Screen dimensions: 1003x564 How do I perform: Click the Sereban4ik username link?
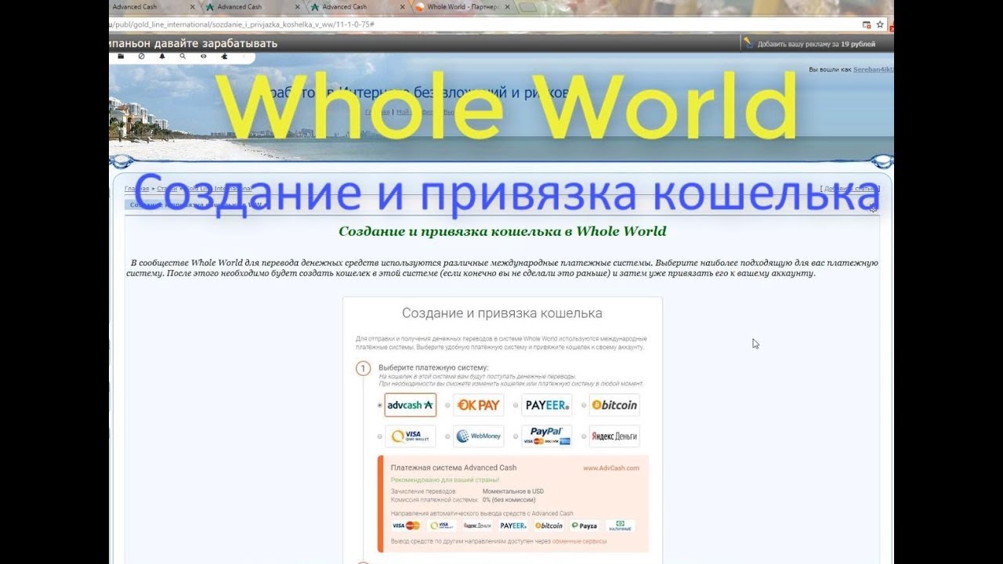tap(873, 70)
